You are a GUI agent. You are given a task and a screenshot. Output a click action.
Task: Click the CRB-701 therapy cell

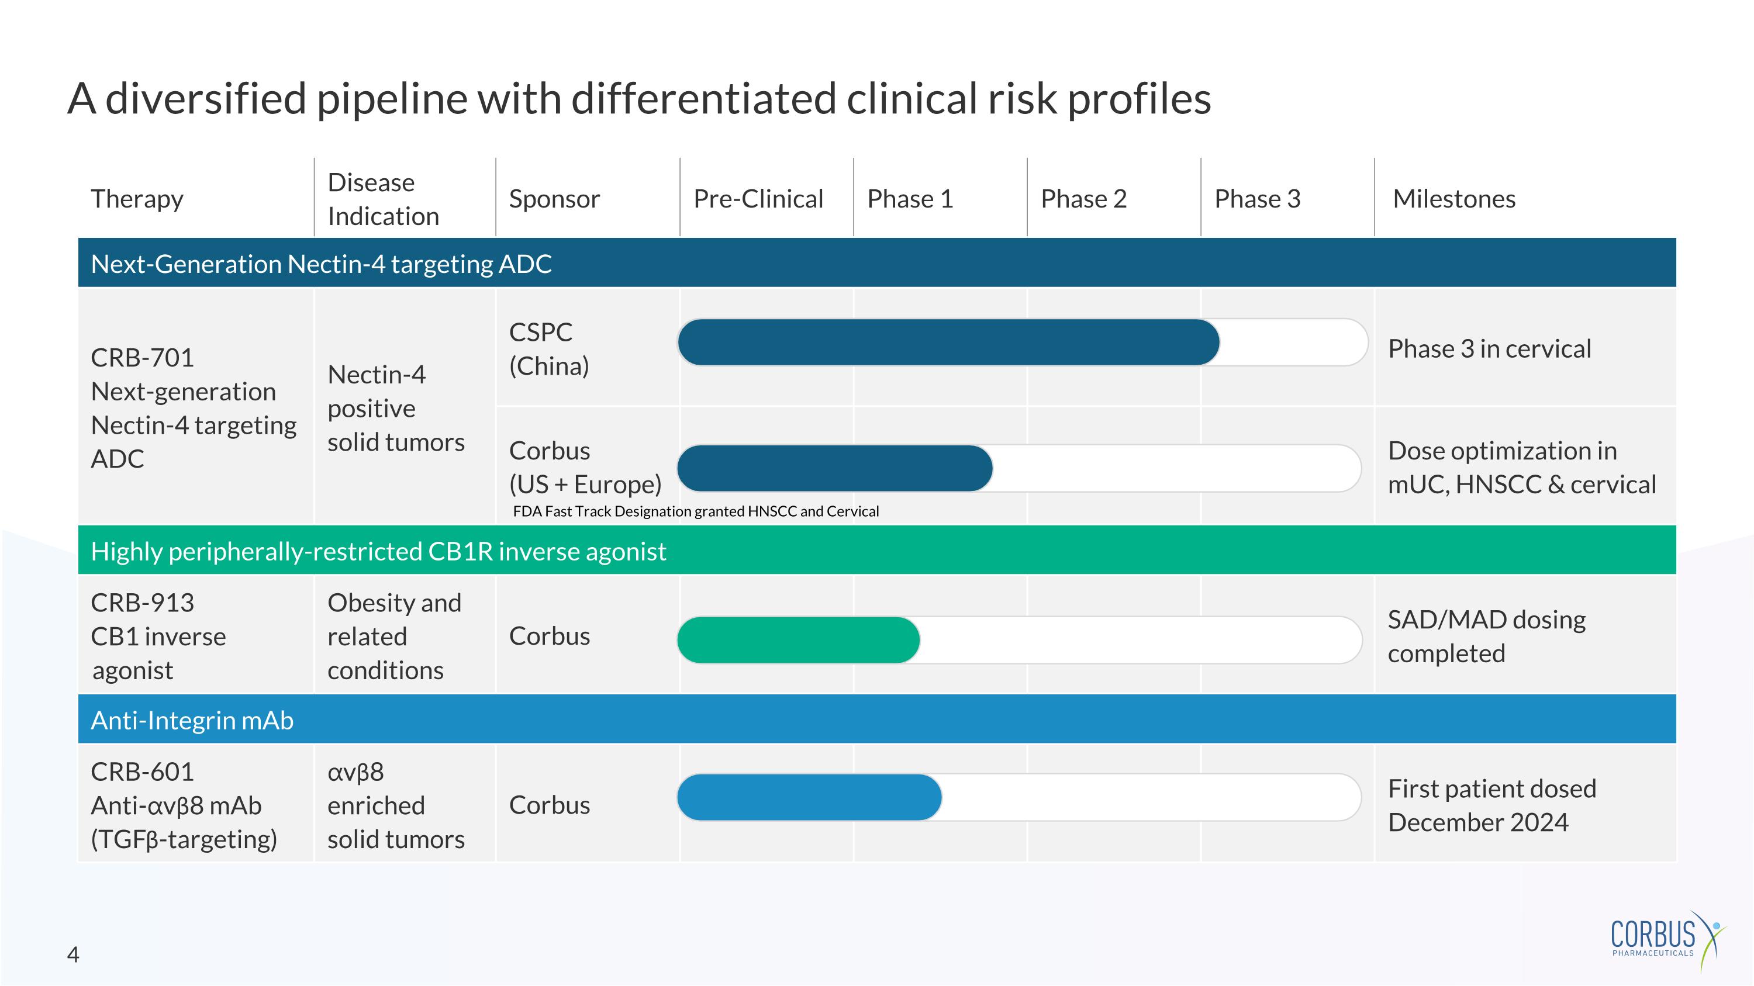click(194, 407)
